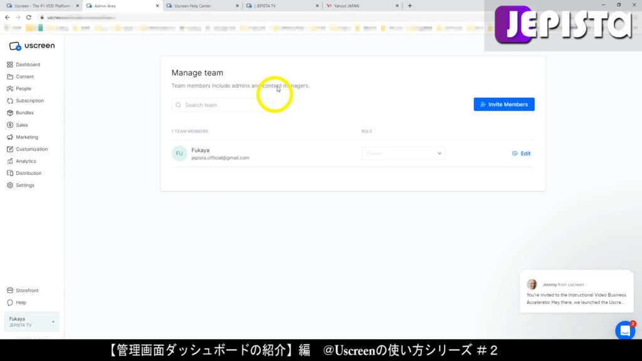Image resolution: width=642 pixels, height=361 pixels.
Task: Click the Invite Members button
Action: pos(504,105)
